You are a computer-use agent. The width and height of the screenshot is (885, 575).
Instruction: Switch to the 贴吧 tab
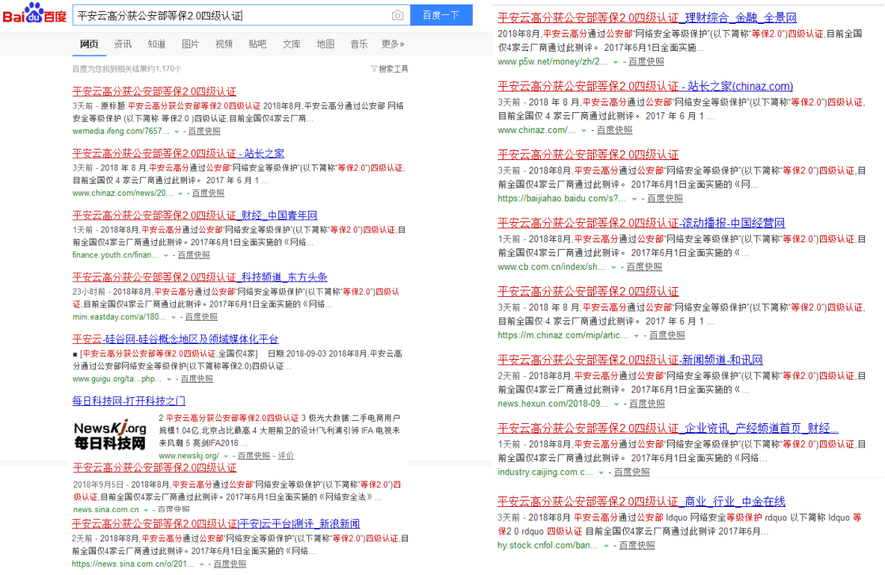click(257, 44)
